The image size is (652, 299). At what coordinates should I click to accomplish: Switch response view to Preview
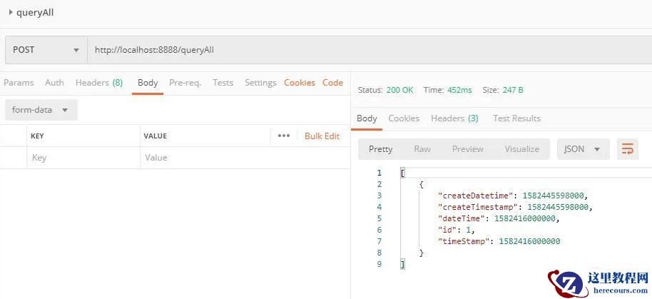467,149
